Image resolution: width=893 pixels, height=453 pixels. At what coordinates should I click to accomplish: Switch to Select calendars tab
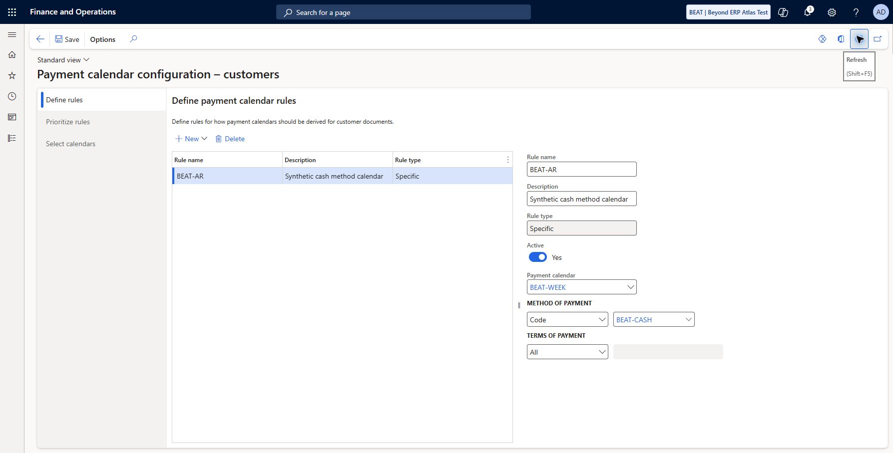tap(103, 144)
